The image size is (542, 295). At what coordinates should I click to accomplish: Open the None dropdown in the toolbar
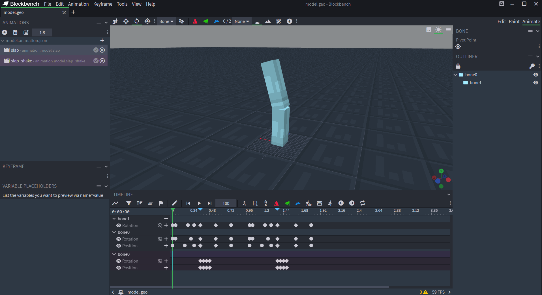click(x=241, y=21)
